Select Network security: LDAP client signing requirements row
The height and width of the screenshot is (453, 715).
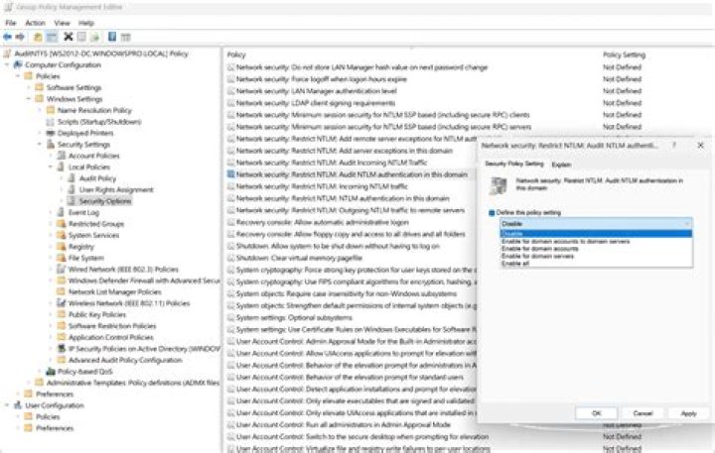(316, 103)
